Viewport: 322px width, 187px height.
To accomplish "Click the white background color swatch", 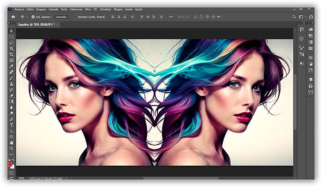I will (13, 167).
